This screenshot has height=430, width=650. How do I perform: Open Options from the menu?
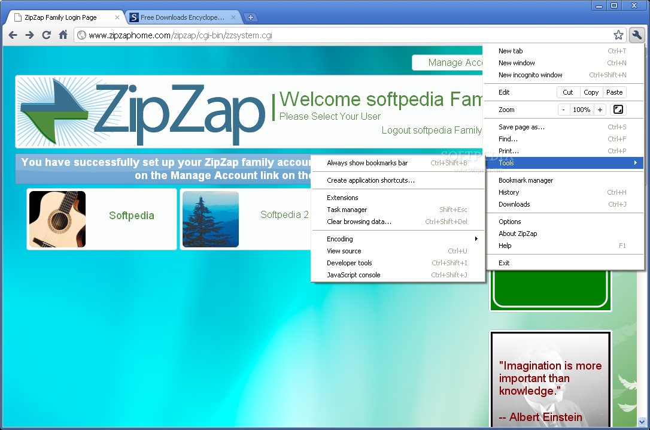click(x=563, y=222)
